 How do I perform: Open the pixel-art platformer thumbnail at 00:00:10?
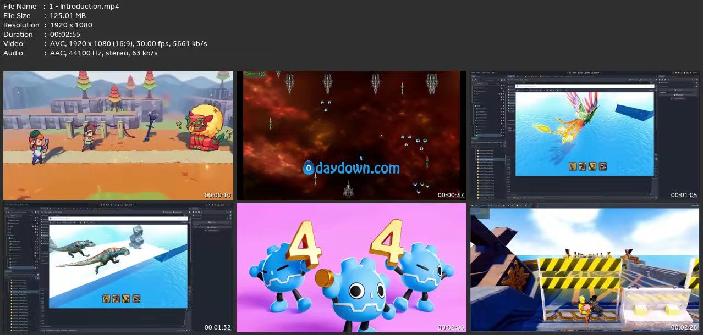(118, 135)
